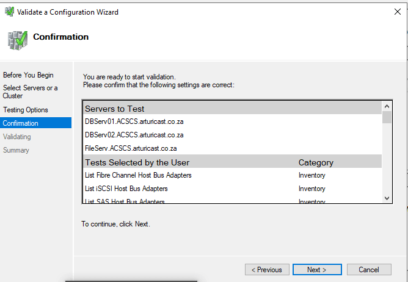Click the Confirmation checkmark header icon

pos(16,39)
